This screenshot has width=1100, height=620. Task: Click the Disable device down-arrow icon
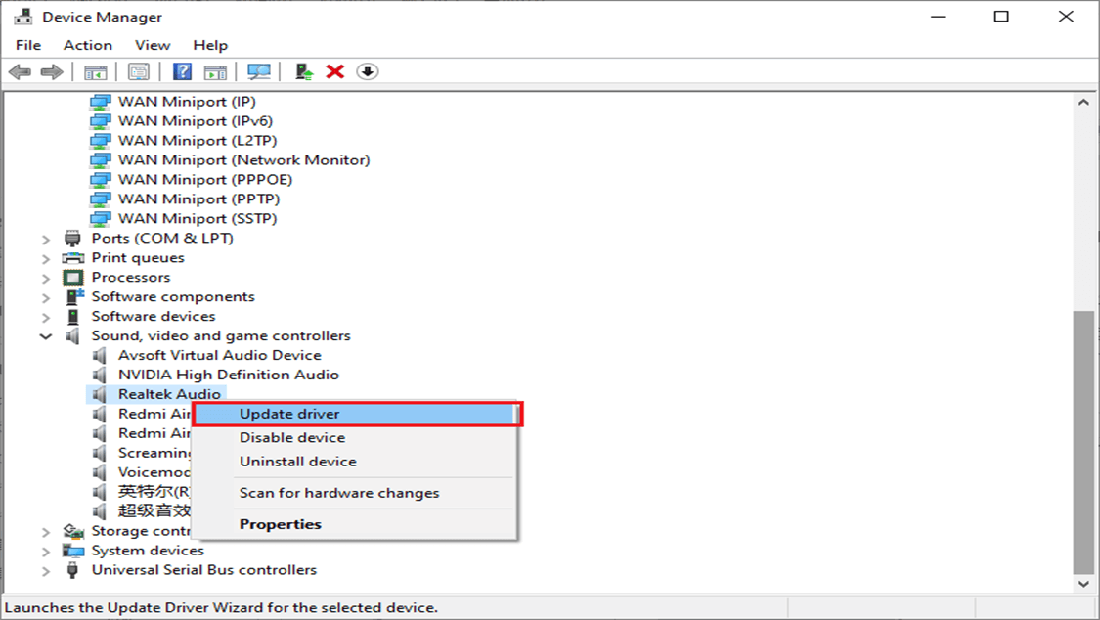click(367, 71)
